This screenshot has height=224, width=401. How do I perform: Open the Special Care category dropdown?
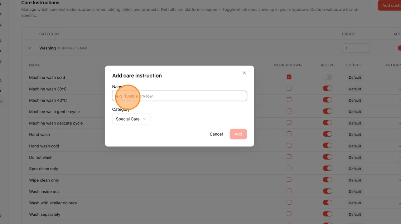[x=131, y=119]
